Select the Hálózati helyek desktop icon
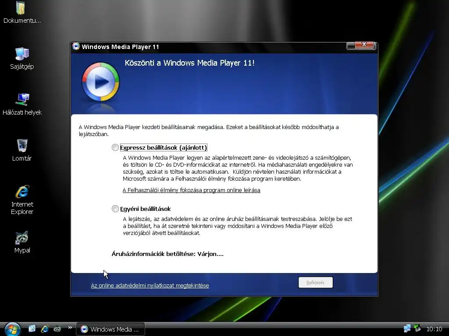This screenshot has height=336, width=449. coord(22,99)
